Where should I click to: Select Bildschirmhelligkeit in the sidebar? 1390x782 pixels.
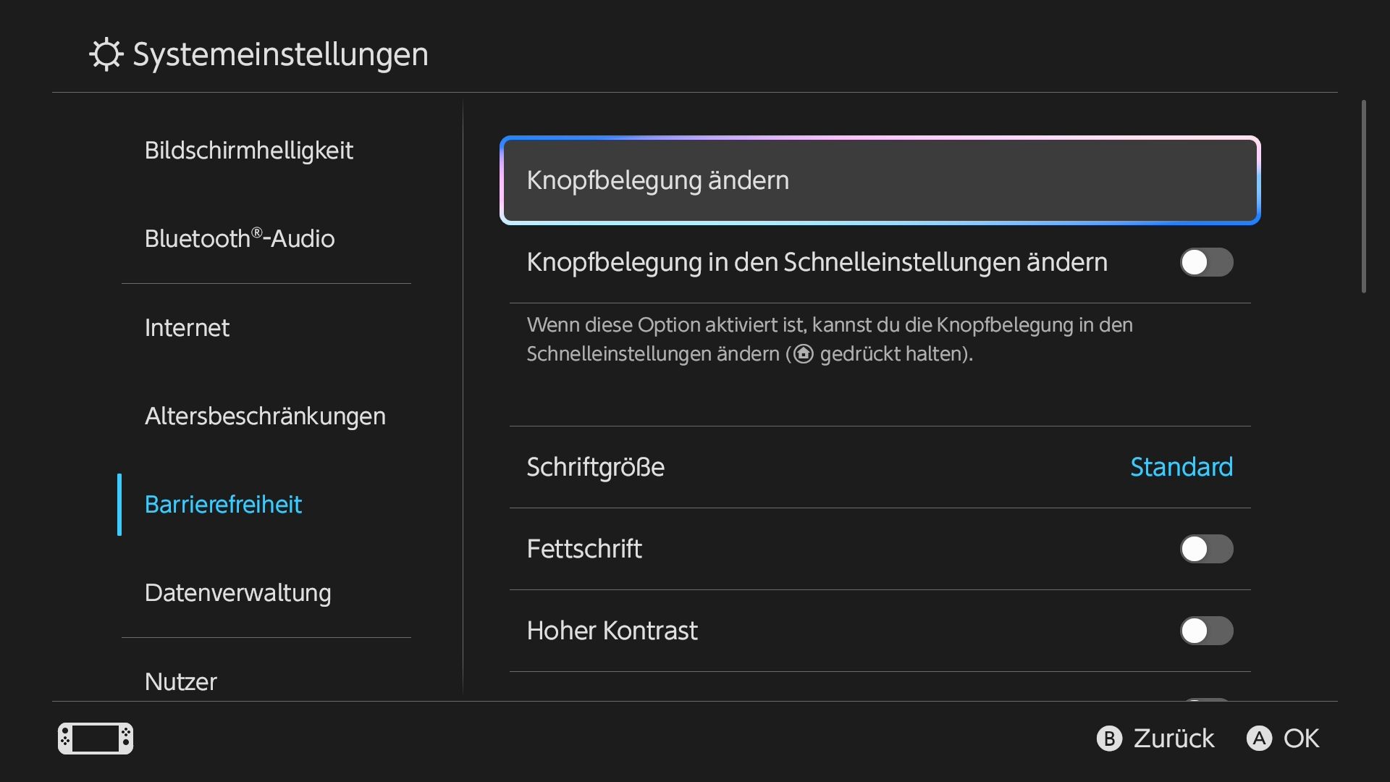click(x=248, y=151)
